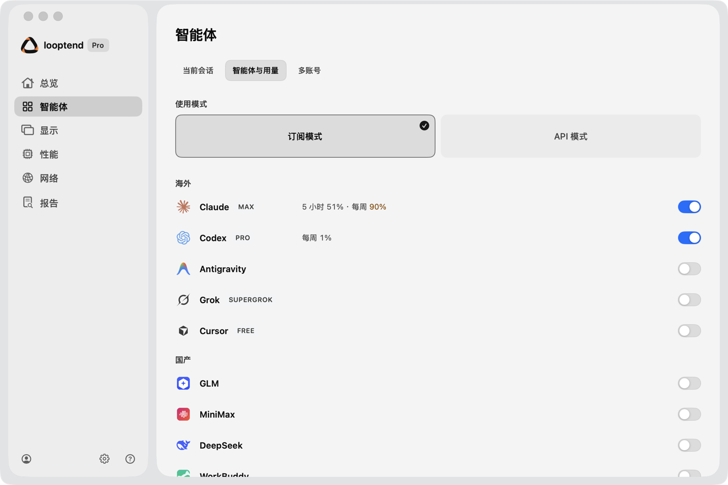This screenshot has width=728, height=485.
Task: Open the user account profile icon
Action: click(x=27, y=459)
